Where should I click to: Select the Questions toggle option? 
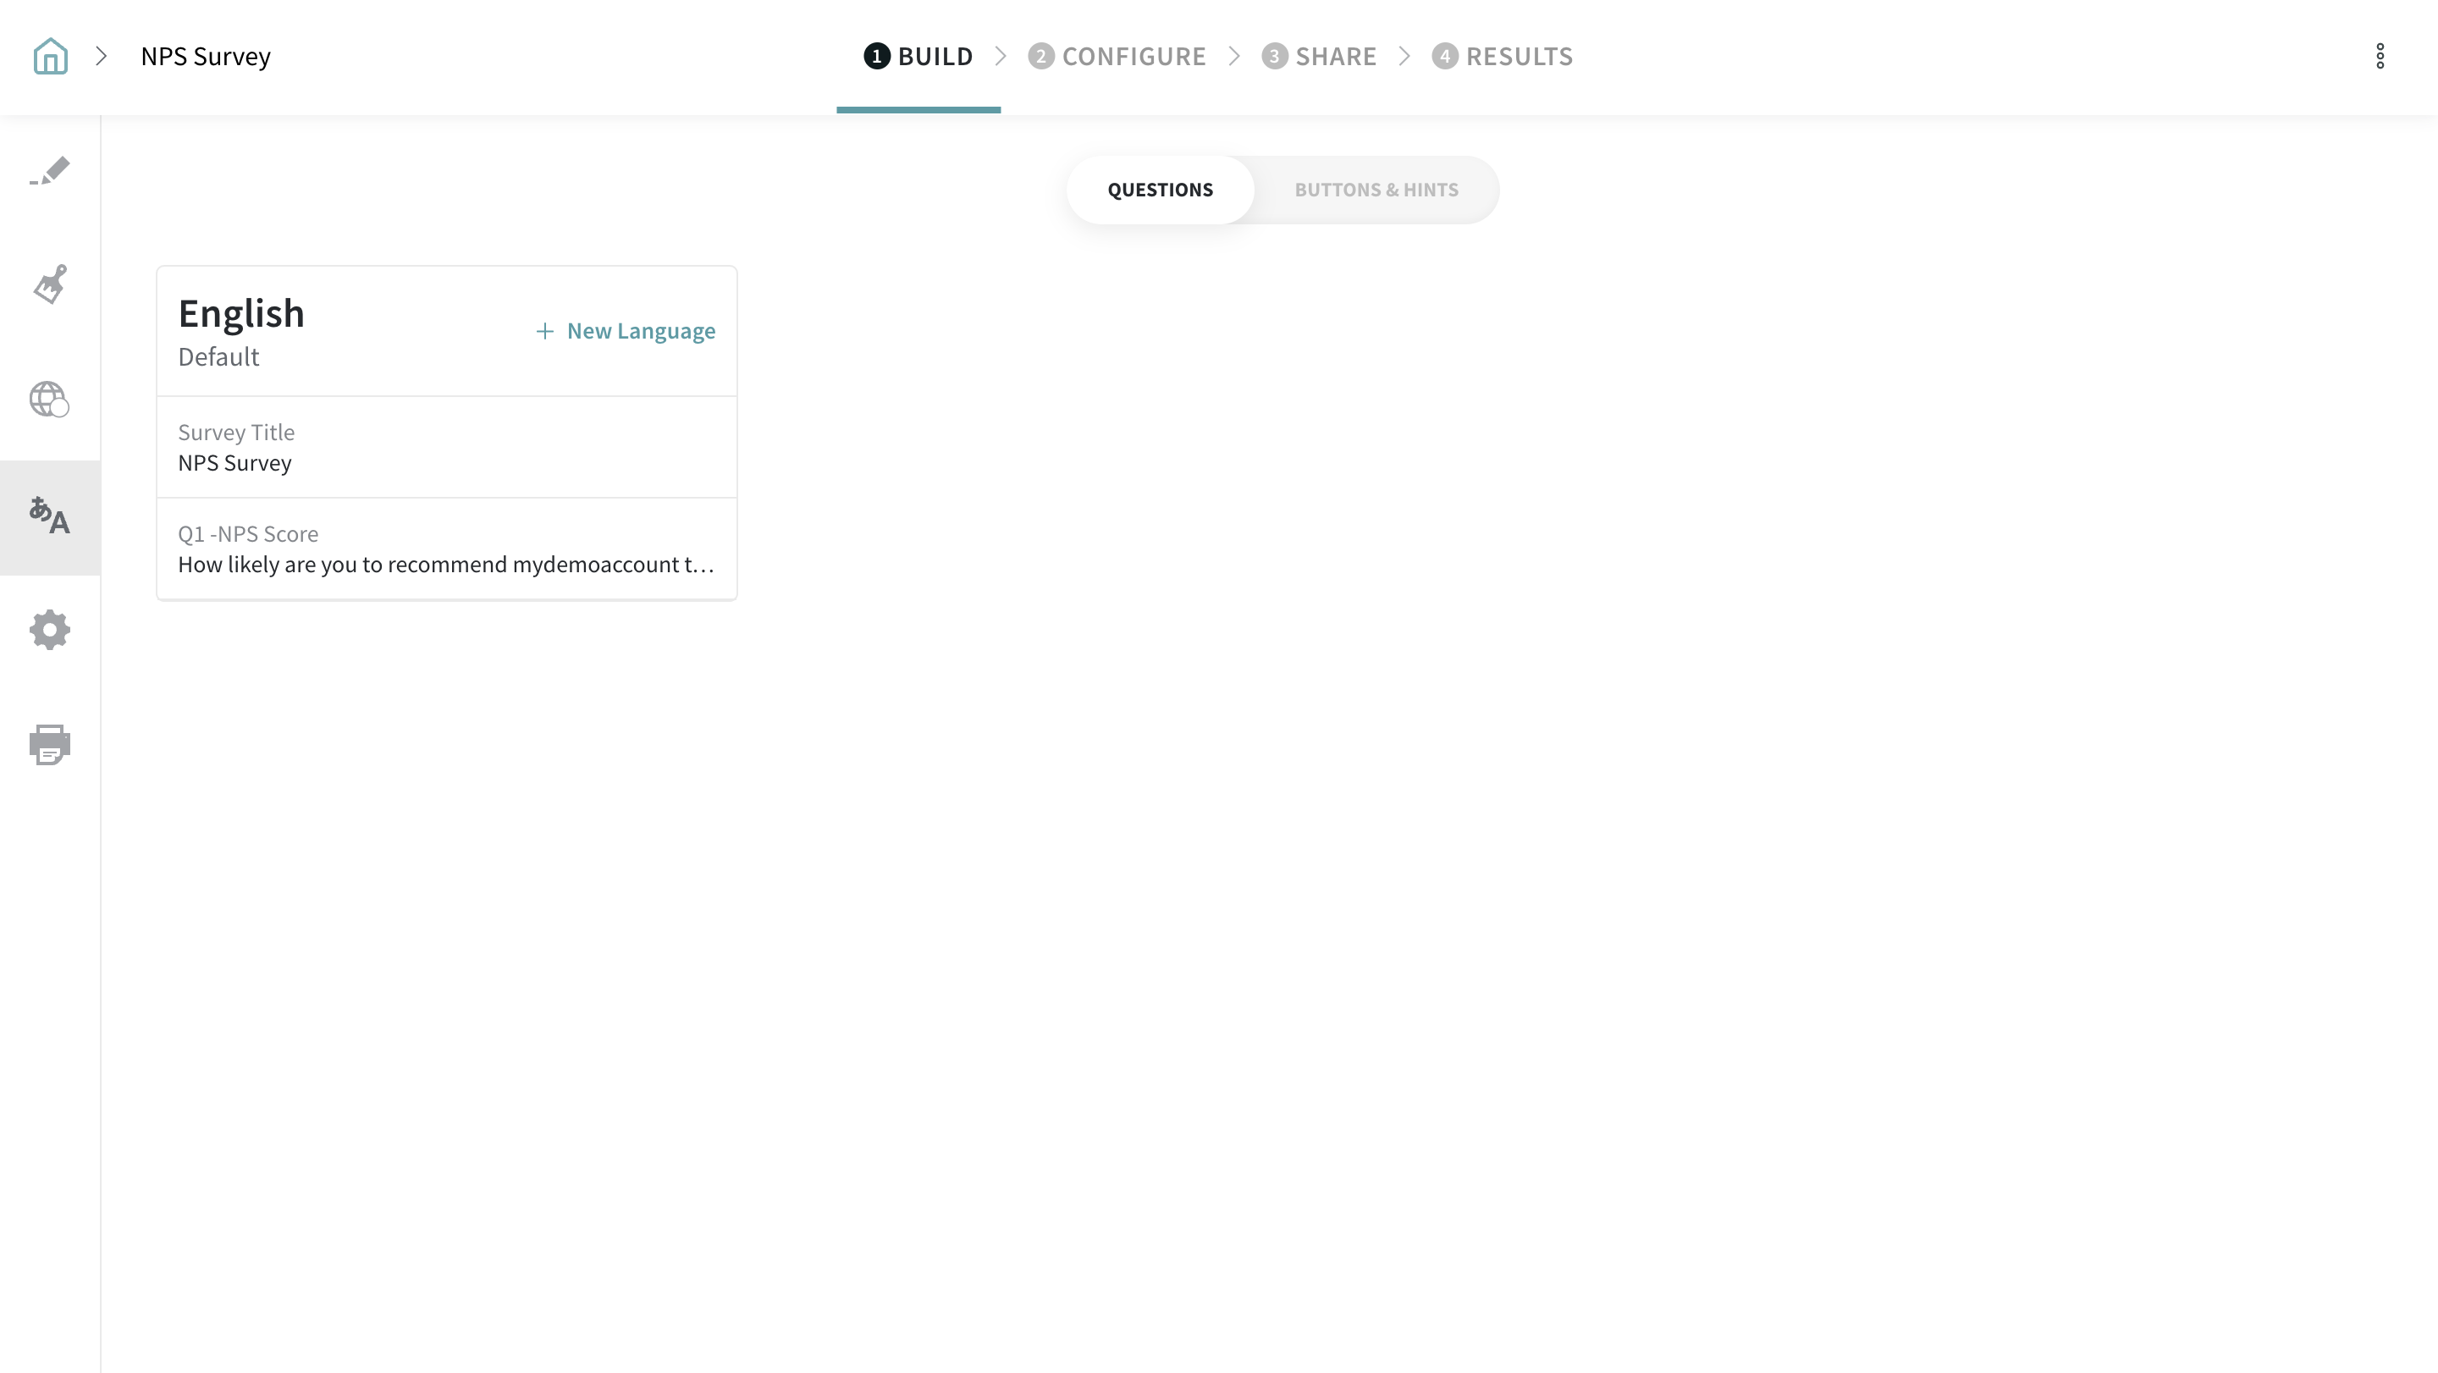coord(1160,190)
